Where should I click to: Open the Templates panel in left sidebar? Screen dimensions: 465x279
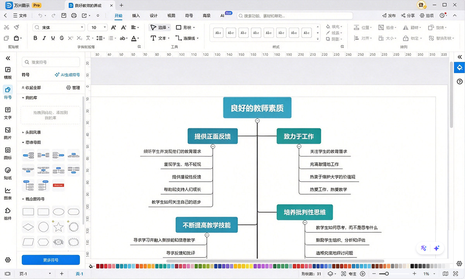coord(8,73)
